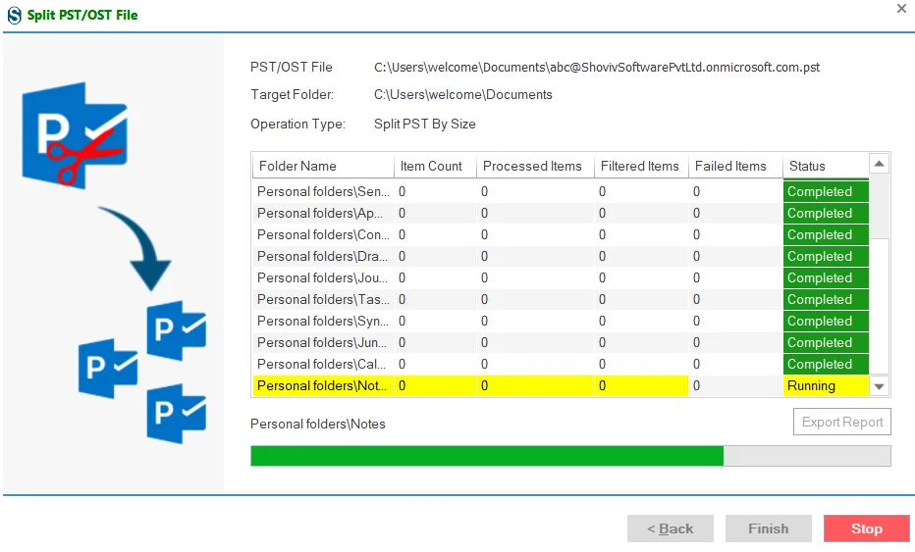
Task: Click Filtered Items column header
Action: pyautogui.click(x=641, y=166)
